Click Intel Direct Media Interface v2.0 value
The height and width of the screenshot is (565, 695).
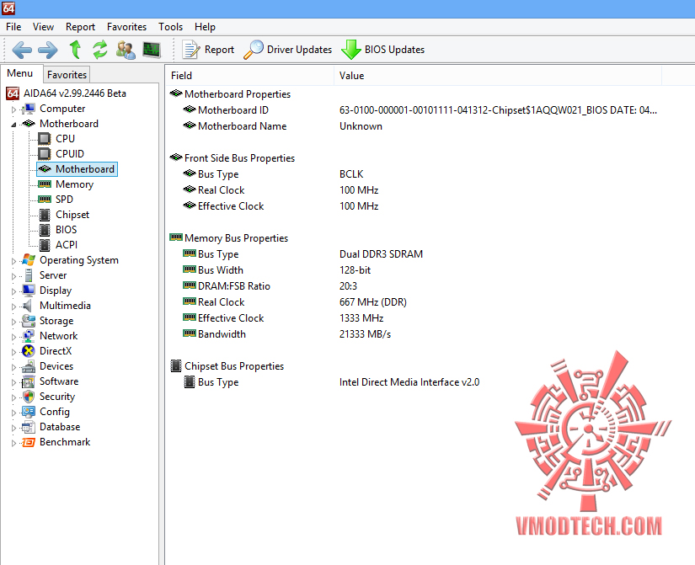[x=409, y=382]
